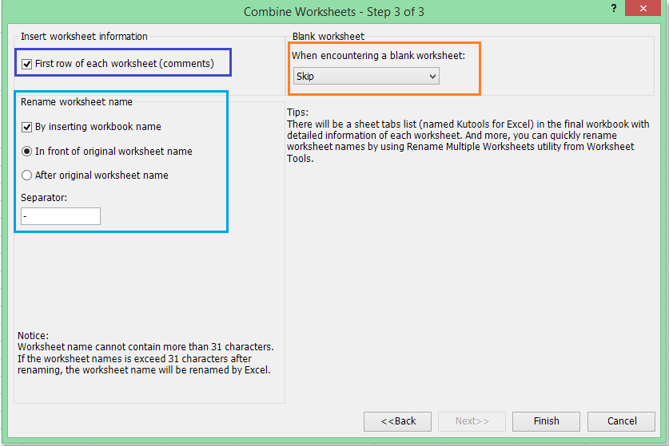Select In front of original worksheet name
The height and width of the screenshot is (446, 669).
pyautogui.click(x=27, y=151)
